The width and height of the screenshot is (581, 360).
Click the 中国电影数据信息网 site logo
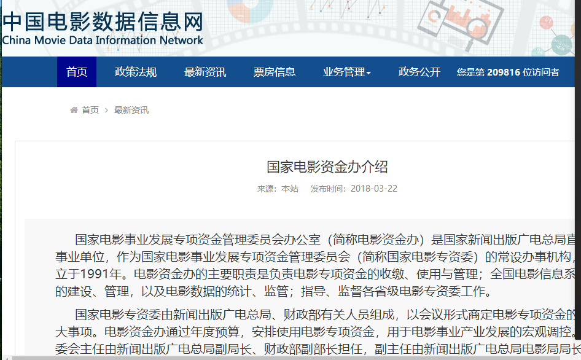[103, 22]
